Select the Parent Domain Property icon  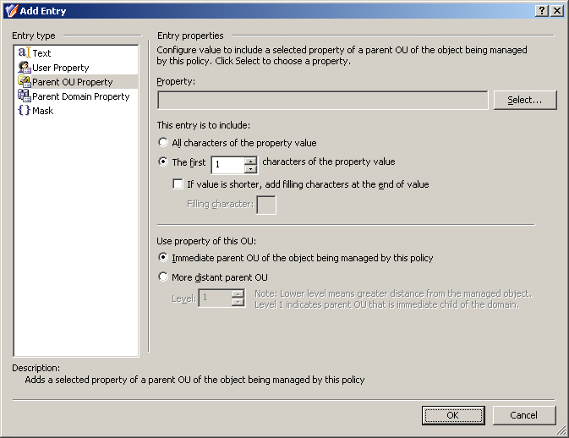pyautogui.click(x=25, y=96)
